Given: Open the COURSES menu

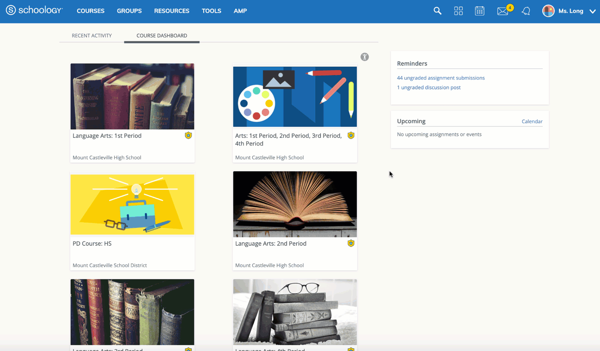Looking at the screenshot, I should pyautogui.click(x=90, y=11).
